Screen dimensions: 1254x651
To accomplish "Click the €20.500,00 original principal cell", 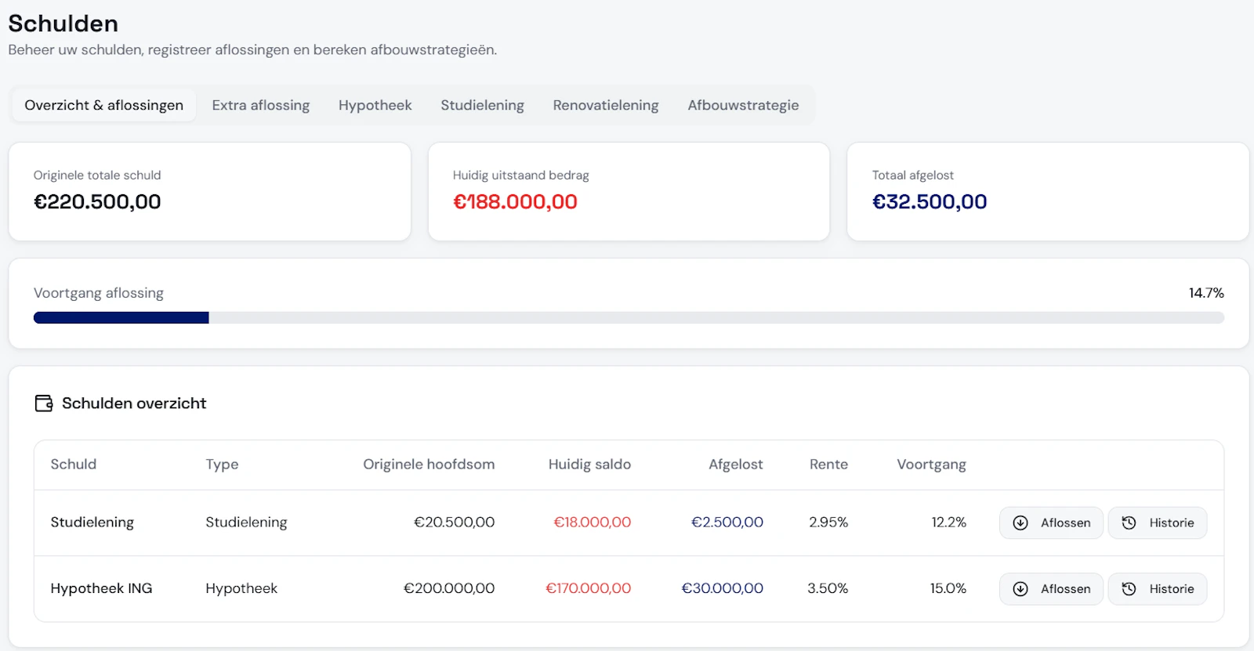I will coord(454,523).
